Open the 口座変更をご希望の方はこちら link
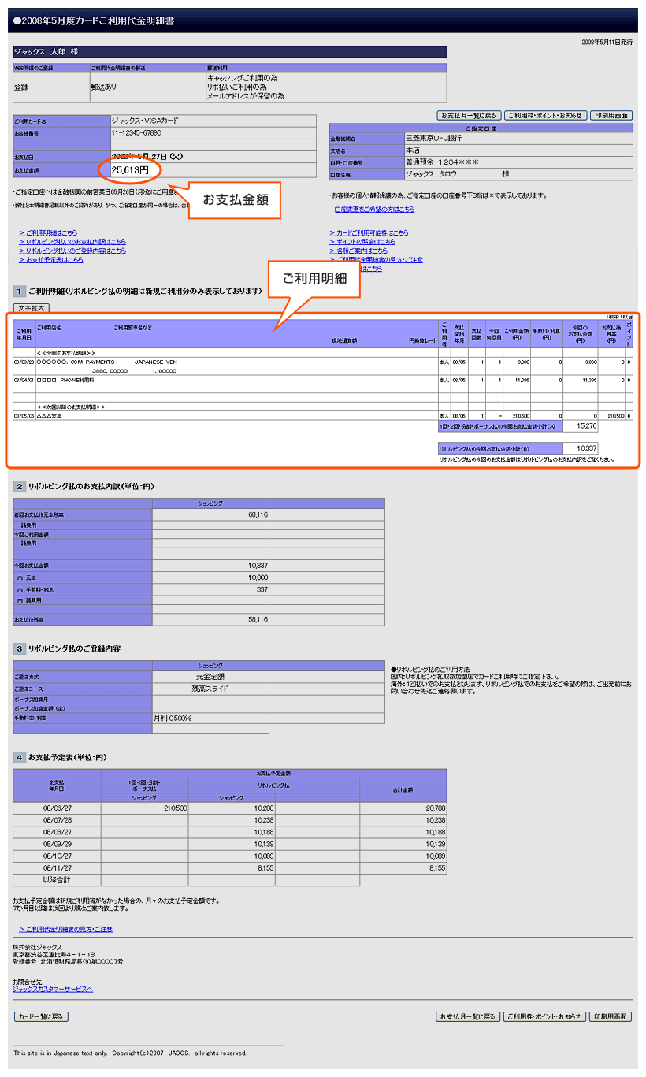The width and height of the screenshot is (646, 1077). pyautogui.click(x=374, y=210)
